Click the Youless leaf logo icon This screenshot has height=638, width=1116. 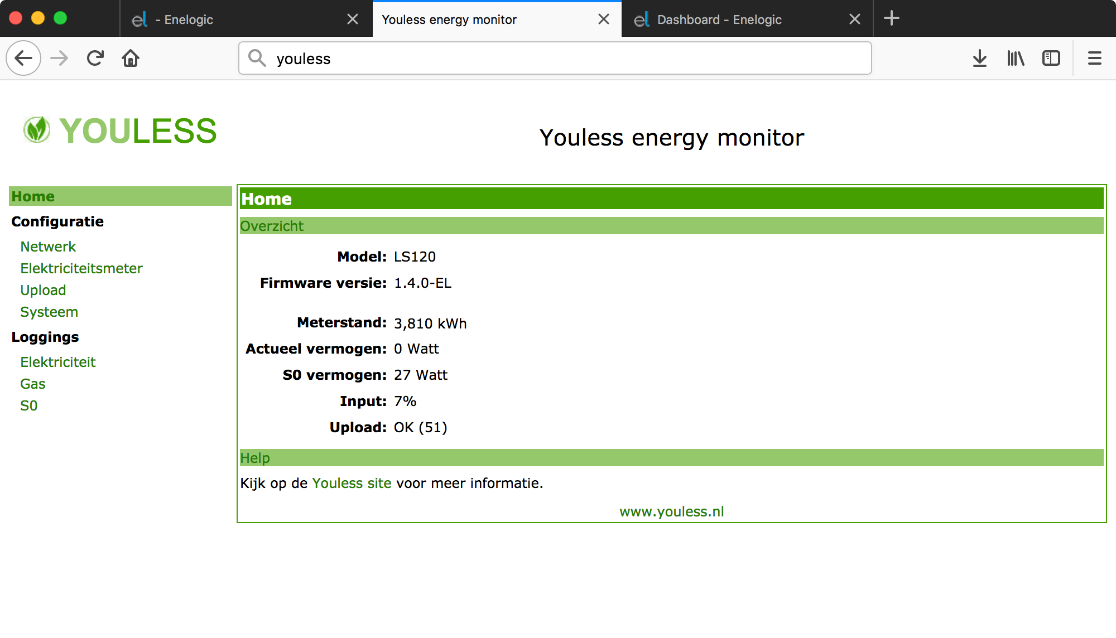click(37, 129)
